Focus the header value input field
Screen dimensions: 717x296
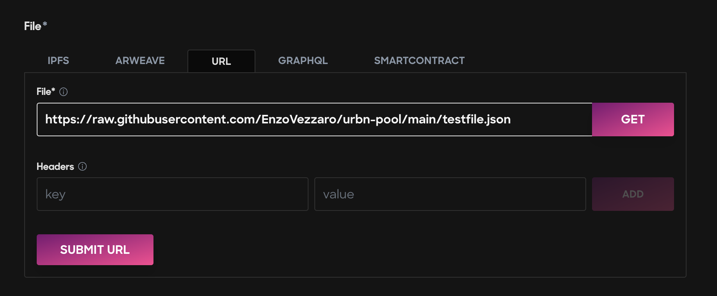(450, 194)
